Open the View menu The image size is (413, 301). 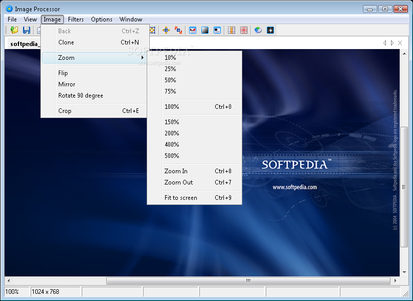[x=30, y=19]
